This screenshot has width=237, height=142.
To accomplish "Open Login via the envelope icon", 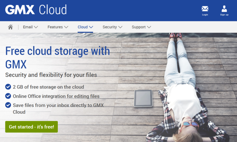I will tap(205, 9).
